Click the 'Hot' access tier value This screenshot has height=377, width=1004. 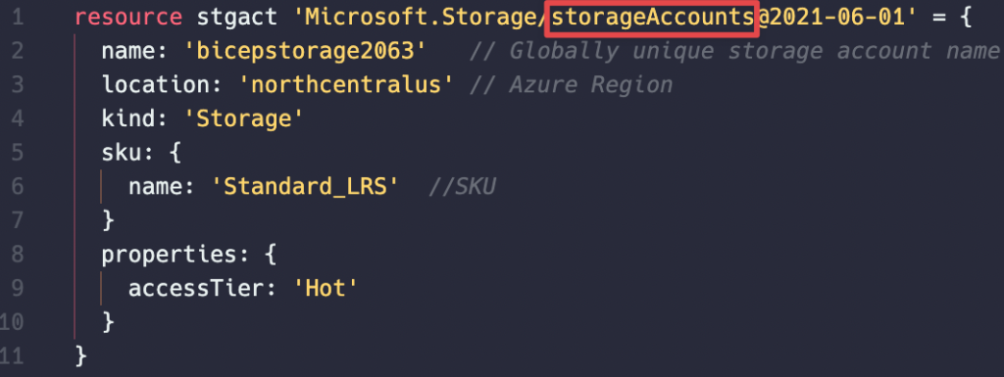click(x=325, y=288)
